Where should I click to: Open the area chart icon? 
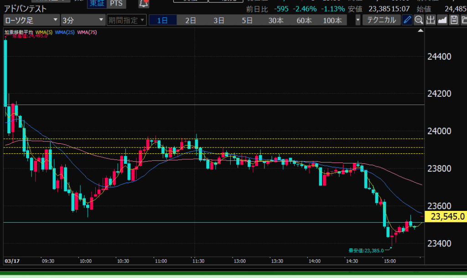tap(442, 20)
